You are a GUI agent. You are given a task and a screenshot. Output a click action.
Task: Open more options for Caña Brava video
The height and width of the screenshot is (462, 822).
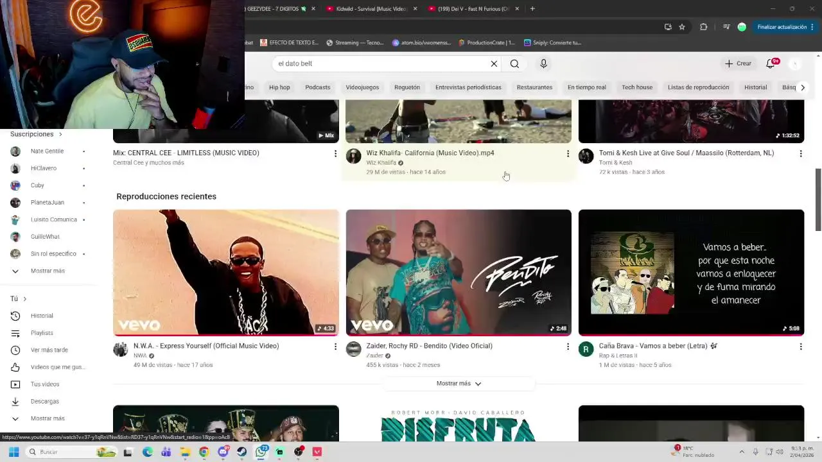800,346
